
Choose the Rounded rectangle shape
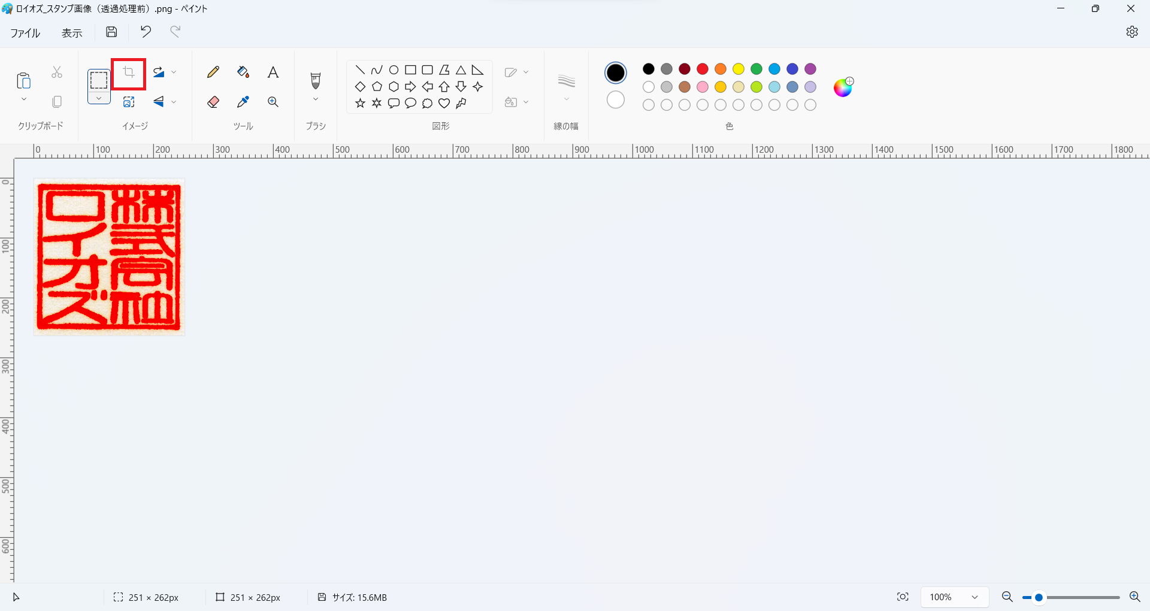point(427,70)
